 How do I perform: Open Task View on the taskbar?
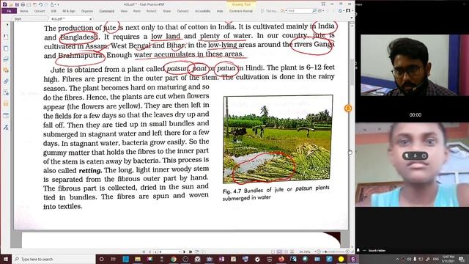tap(114, 259)
